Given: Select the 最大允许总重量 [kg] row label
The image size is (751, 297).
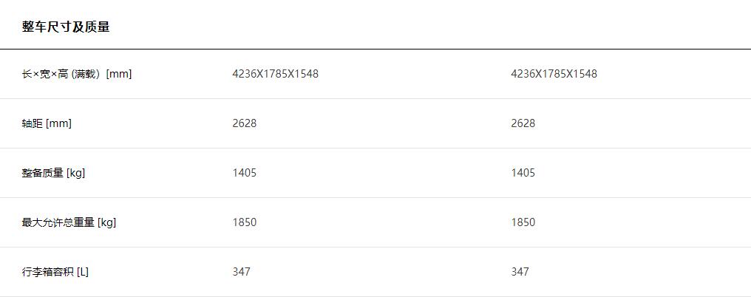Looking at the screenshot, I should point(69,222).
